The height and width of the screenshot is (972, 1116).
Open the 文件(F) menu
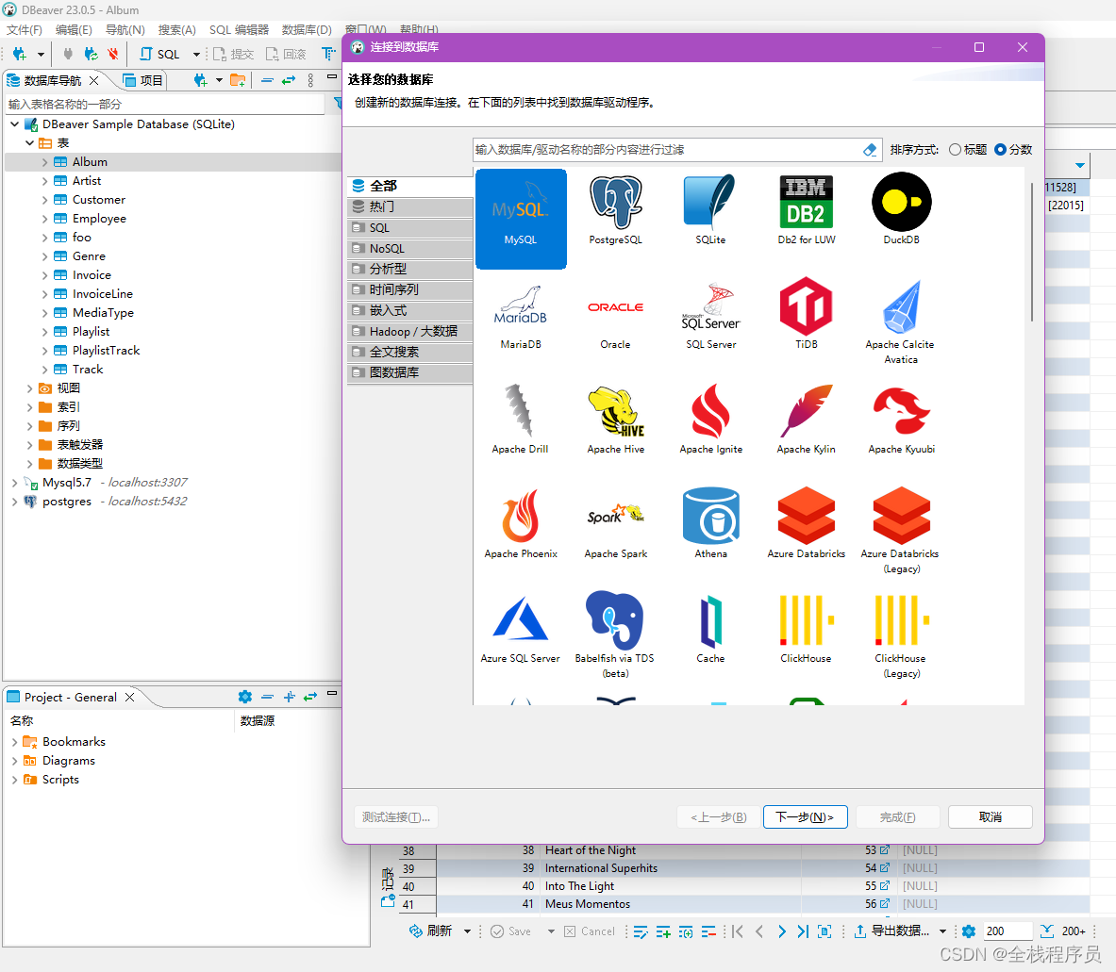[x=25, y=30]
